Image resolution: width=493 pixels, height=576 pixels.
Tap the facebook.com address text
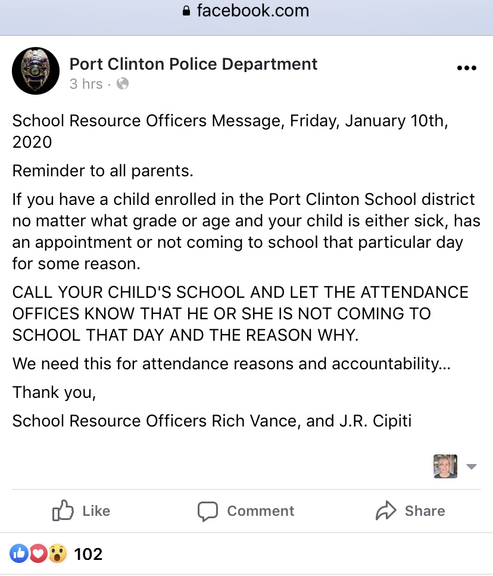252,11
